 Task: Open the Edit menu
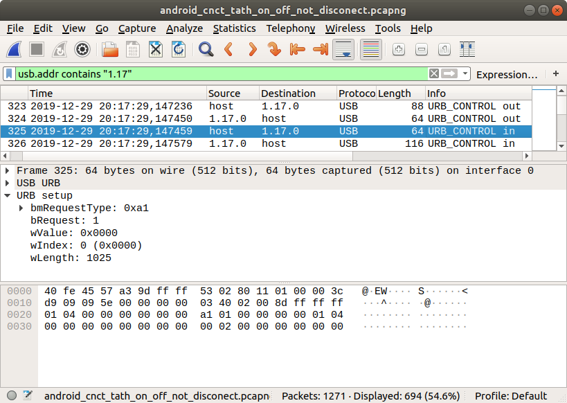(43, 28)
